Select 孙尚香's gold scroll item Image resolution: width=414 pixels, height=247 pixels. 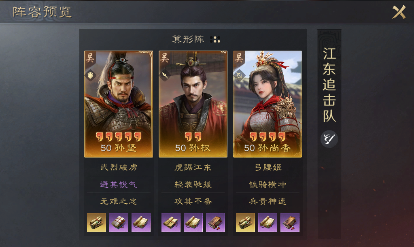(x=245, y=222)
